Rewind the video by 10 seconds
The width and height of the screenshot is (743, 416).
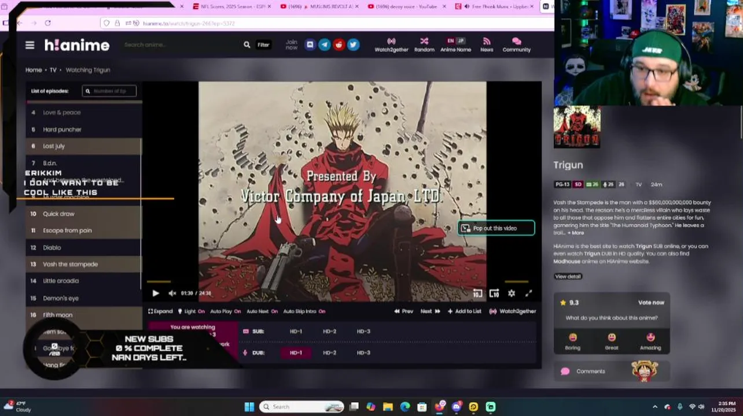coord(477,294)
